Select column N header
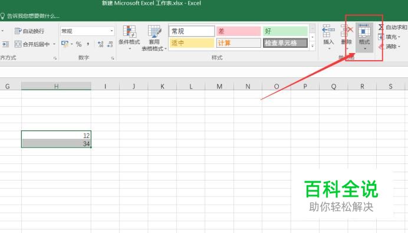The width and height of the screenshot is (408, 233). click(248, 86)
